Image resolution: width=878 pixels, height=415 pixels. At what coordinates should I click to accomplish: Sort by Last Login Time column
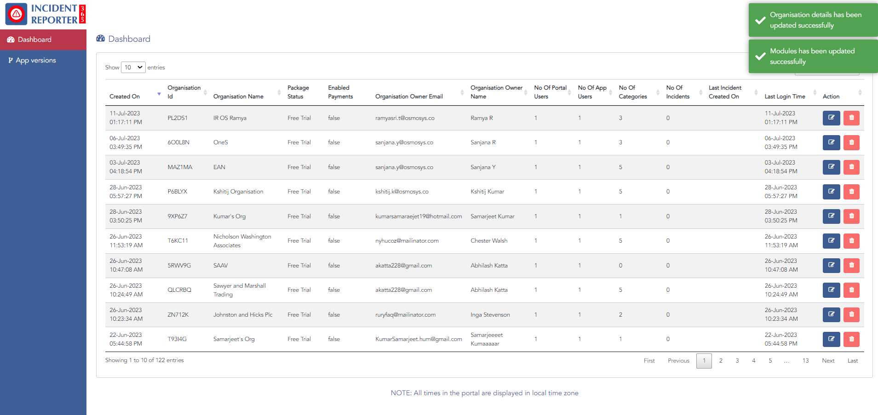point(785,97)
